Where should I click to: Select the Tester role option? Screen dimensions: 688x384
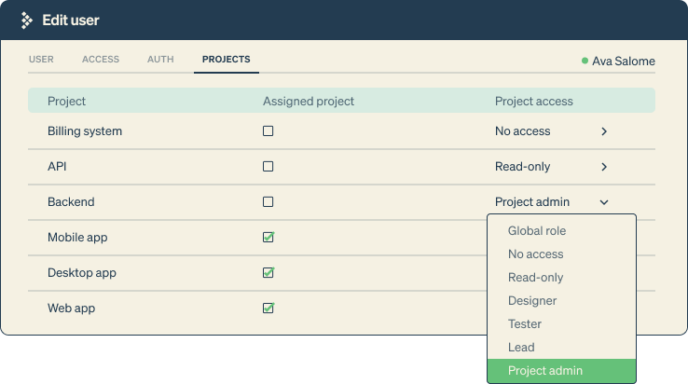pos(525,324)
